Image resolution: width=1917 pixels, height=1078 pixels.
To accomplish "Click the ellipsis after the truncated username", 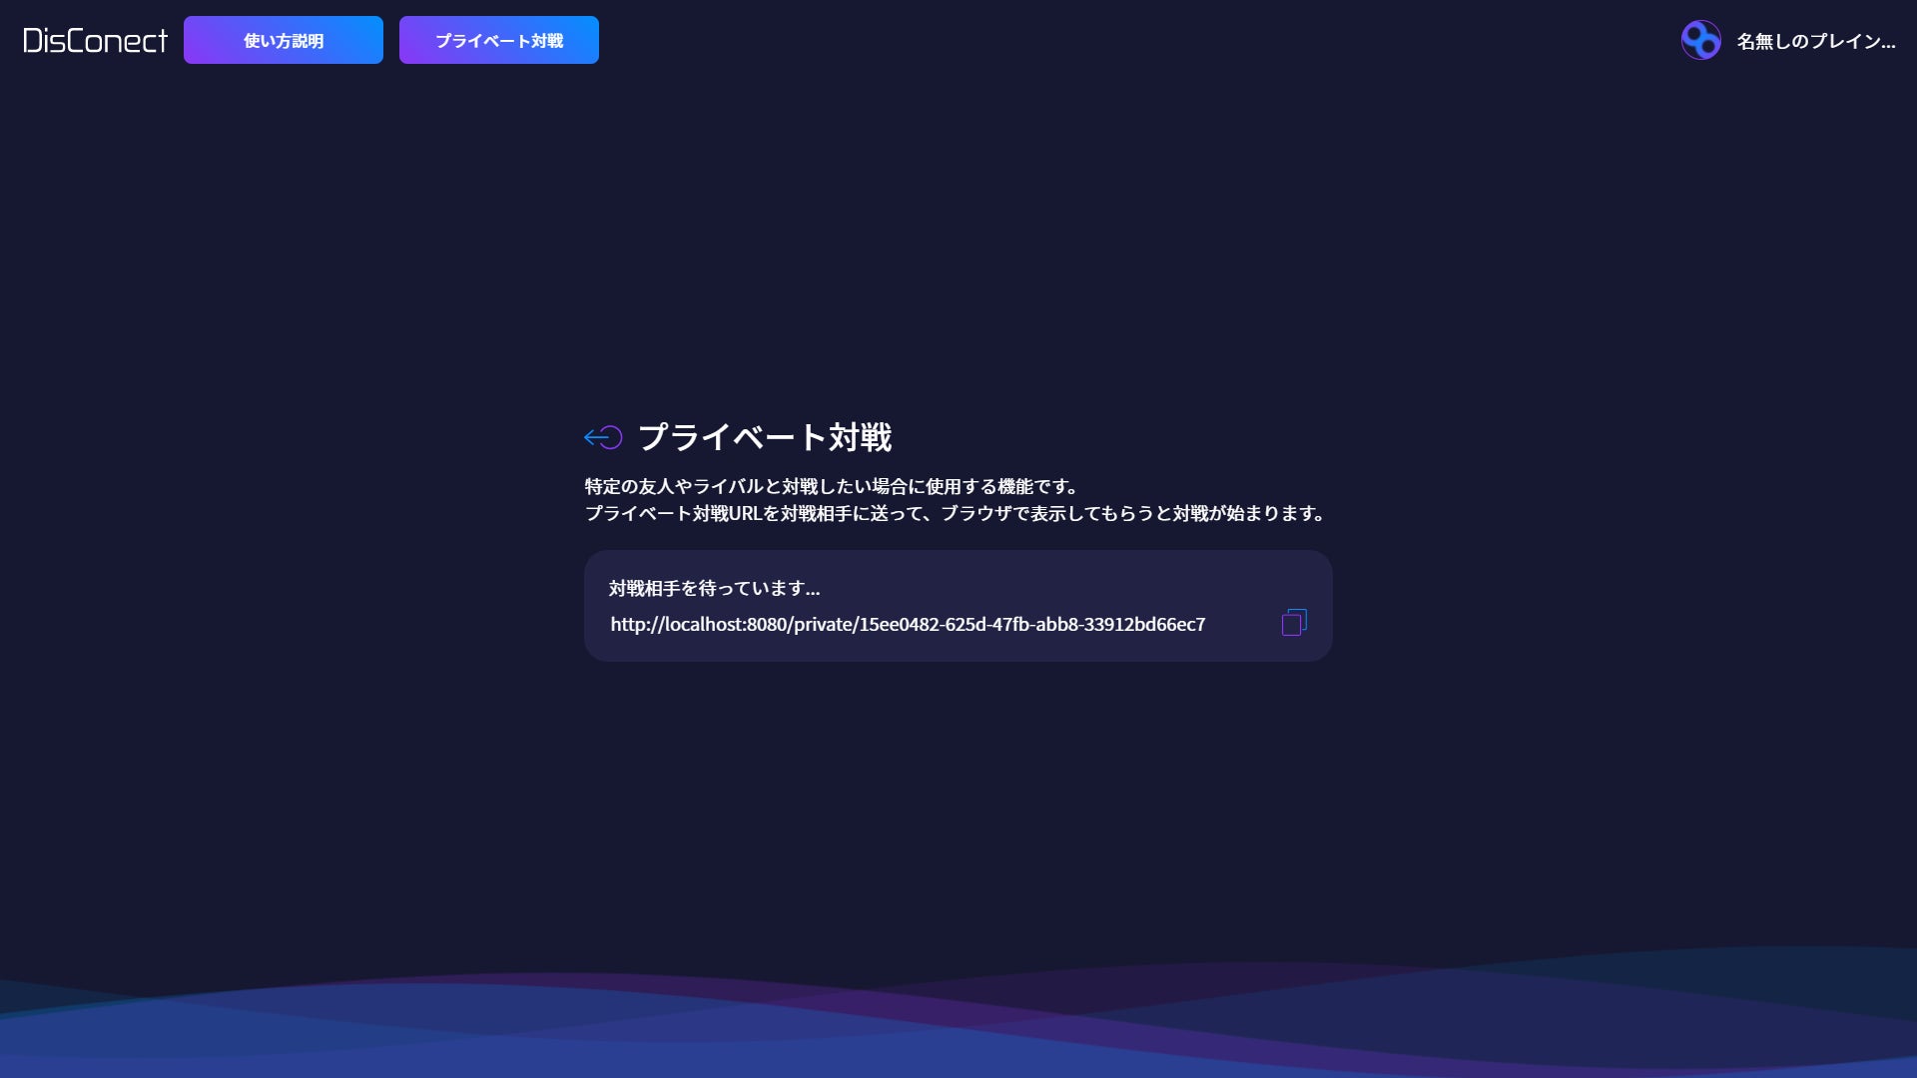I will (x=1886, y=44).
